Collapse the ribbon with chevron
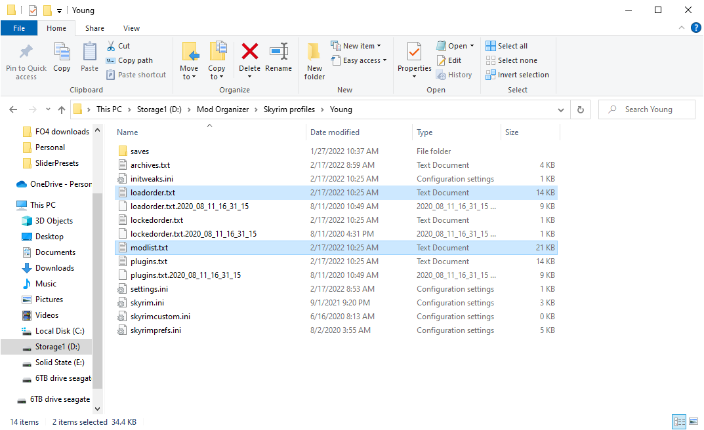This screenshot has width=704, height=430. point(682,28)
